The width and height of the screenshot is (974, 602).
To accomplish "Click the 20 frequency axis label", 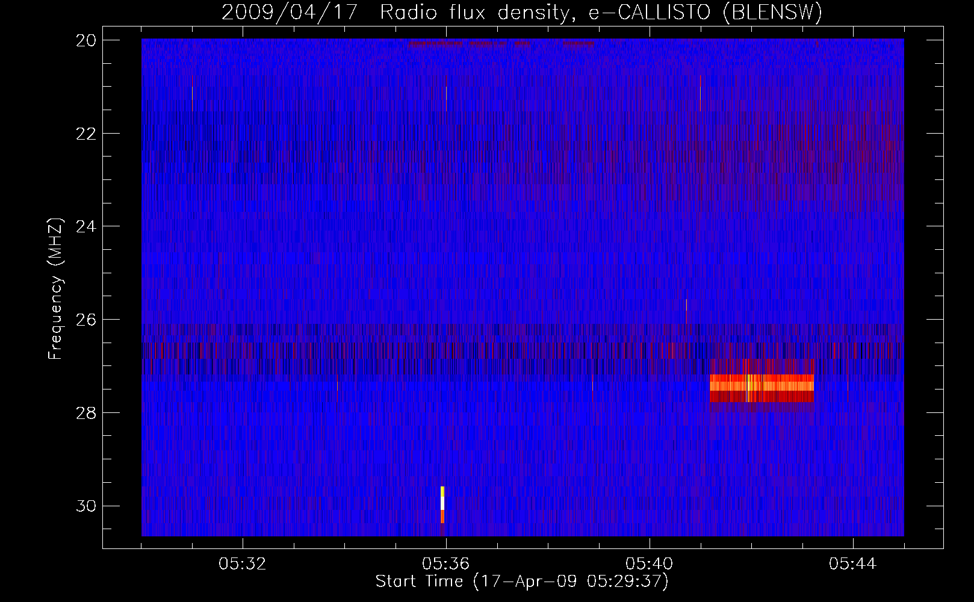I will point(85,40).
